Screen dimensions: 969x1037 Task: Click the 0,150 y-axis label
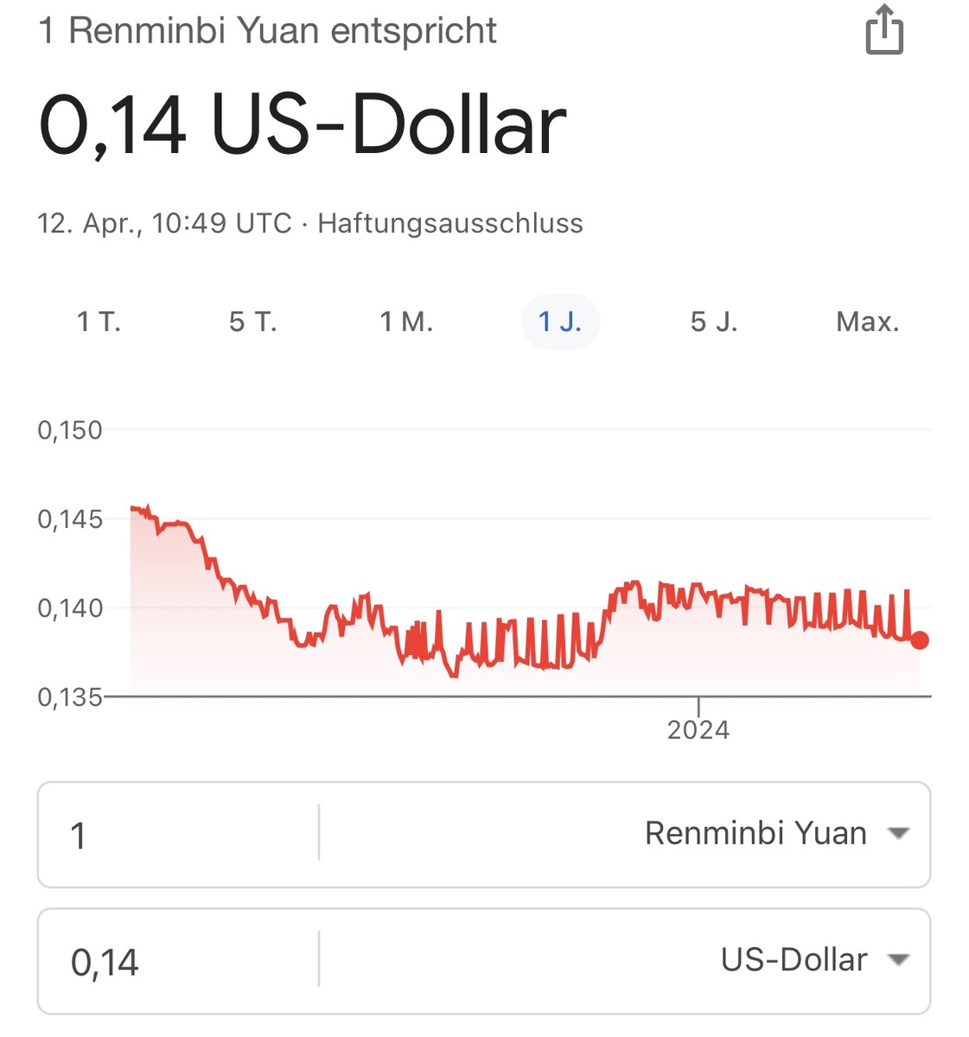(70, 430)
